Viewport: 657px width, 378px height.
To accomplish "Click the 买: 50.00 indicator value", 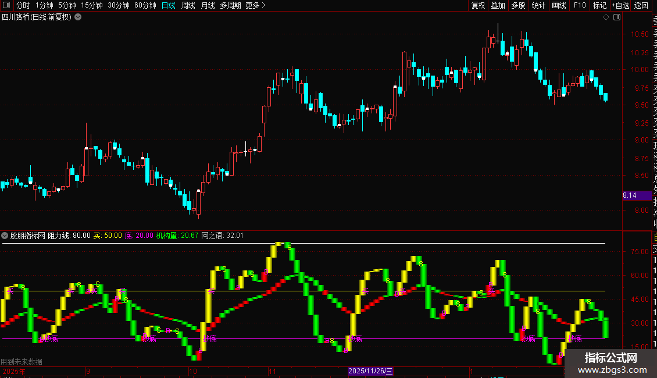I will 108,236.
